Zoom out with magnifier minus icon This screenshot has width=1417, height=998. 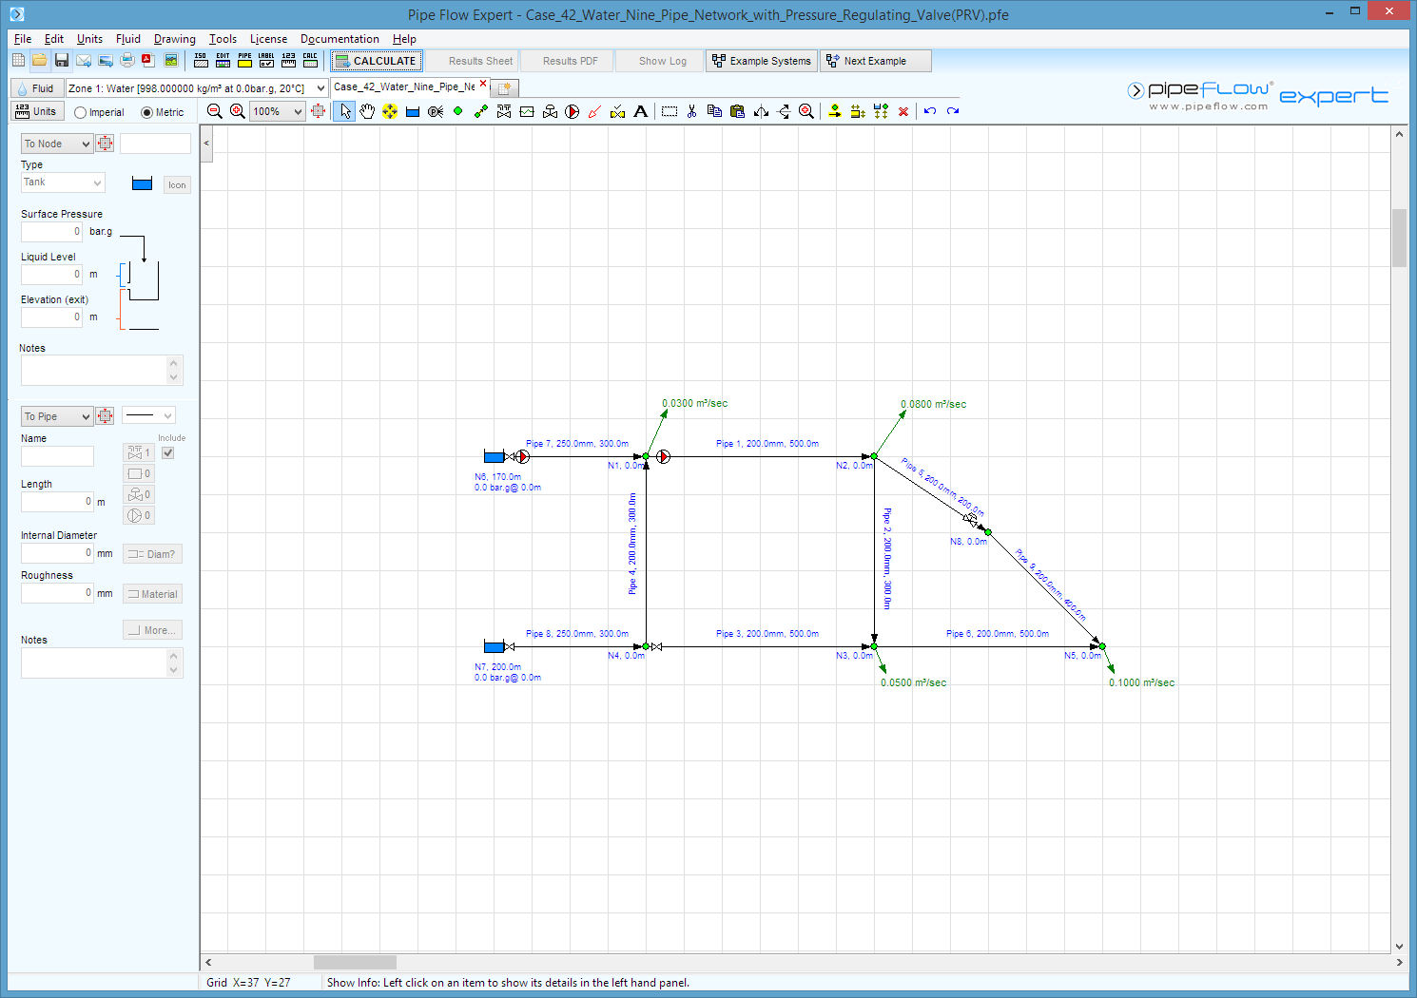point(215,111)
